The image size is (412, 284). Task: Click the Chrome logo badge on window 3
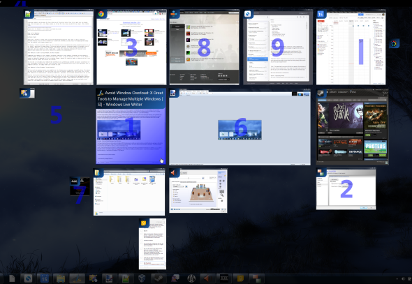(101, 14)
